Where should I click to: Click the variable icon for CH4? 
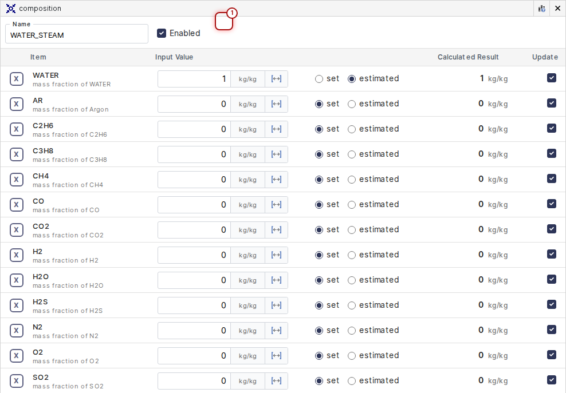pos(17,180)
